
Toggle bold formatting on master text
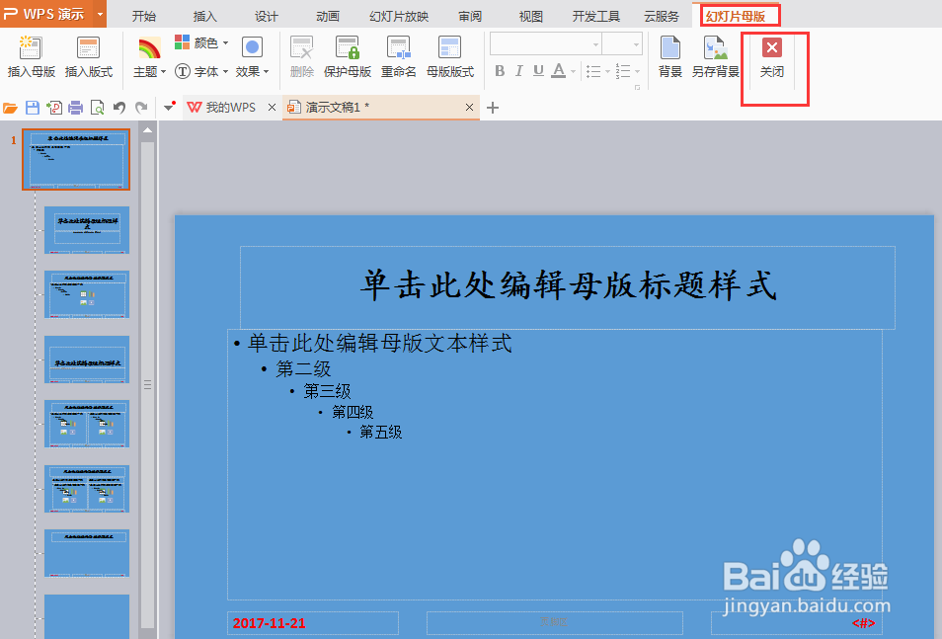pyautogui.click(x=503, y=71)
